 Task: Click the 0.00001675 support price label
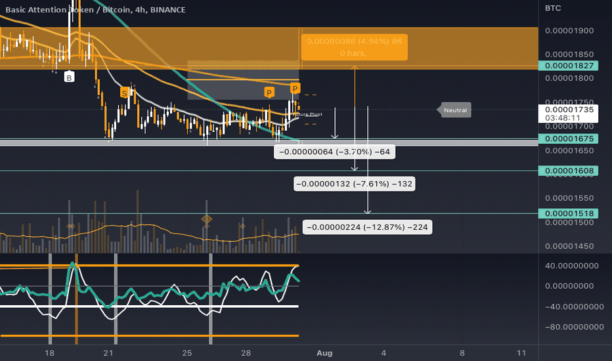coord(568,138)
